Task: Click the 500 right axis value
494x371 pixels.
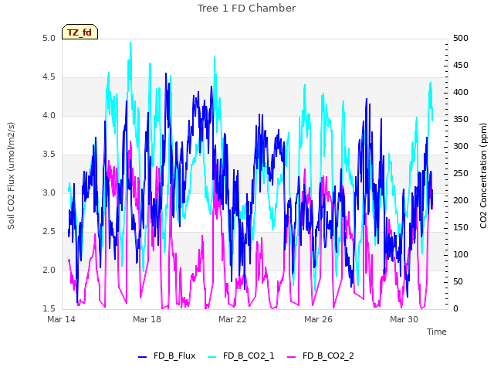Action: 461,39
